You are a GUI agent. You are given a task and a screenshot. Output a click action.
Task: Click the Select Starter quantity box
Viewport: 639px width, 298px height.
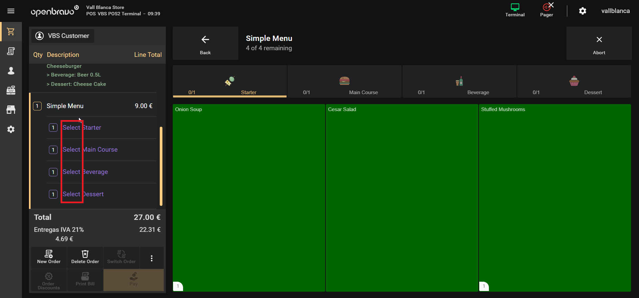(53, 128)
